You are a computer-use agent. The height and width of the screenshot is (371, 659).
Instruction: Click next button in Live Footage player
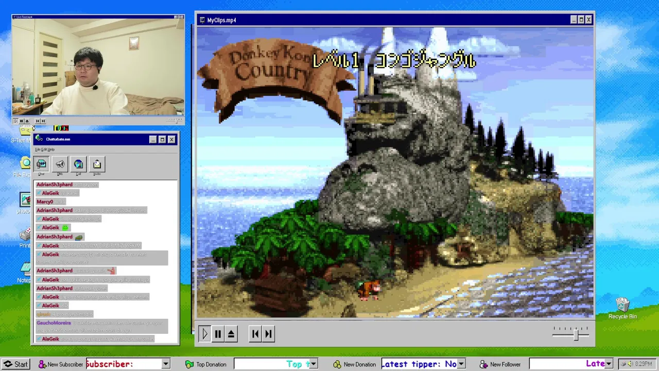click(x=43, y=121)
